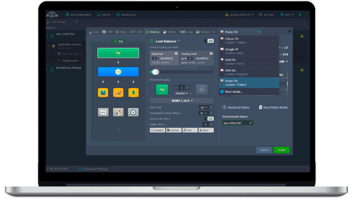
Task: Open the Proen-TH region dropdown
Action: tap(240, 32)
